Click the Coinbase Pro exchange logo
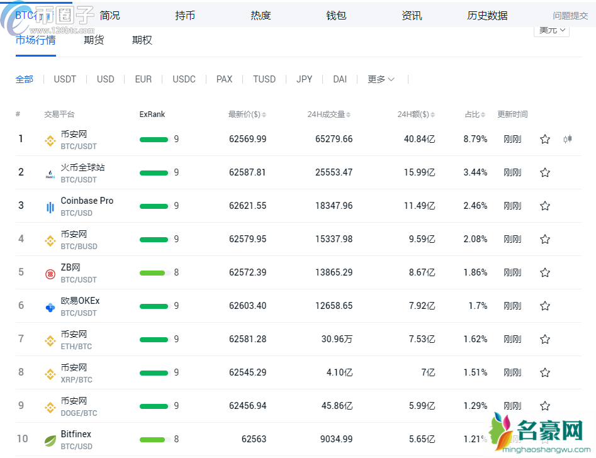 coord(50,207)
